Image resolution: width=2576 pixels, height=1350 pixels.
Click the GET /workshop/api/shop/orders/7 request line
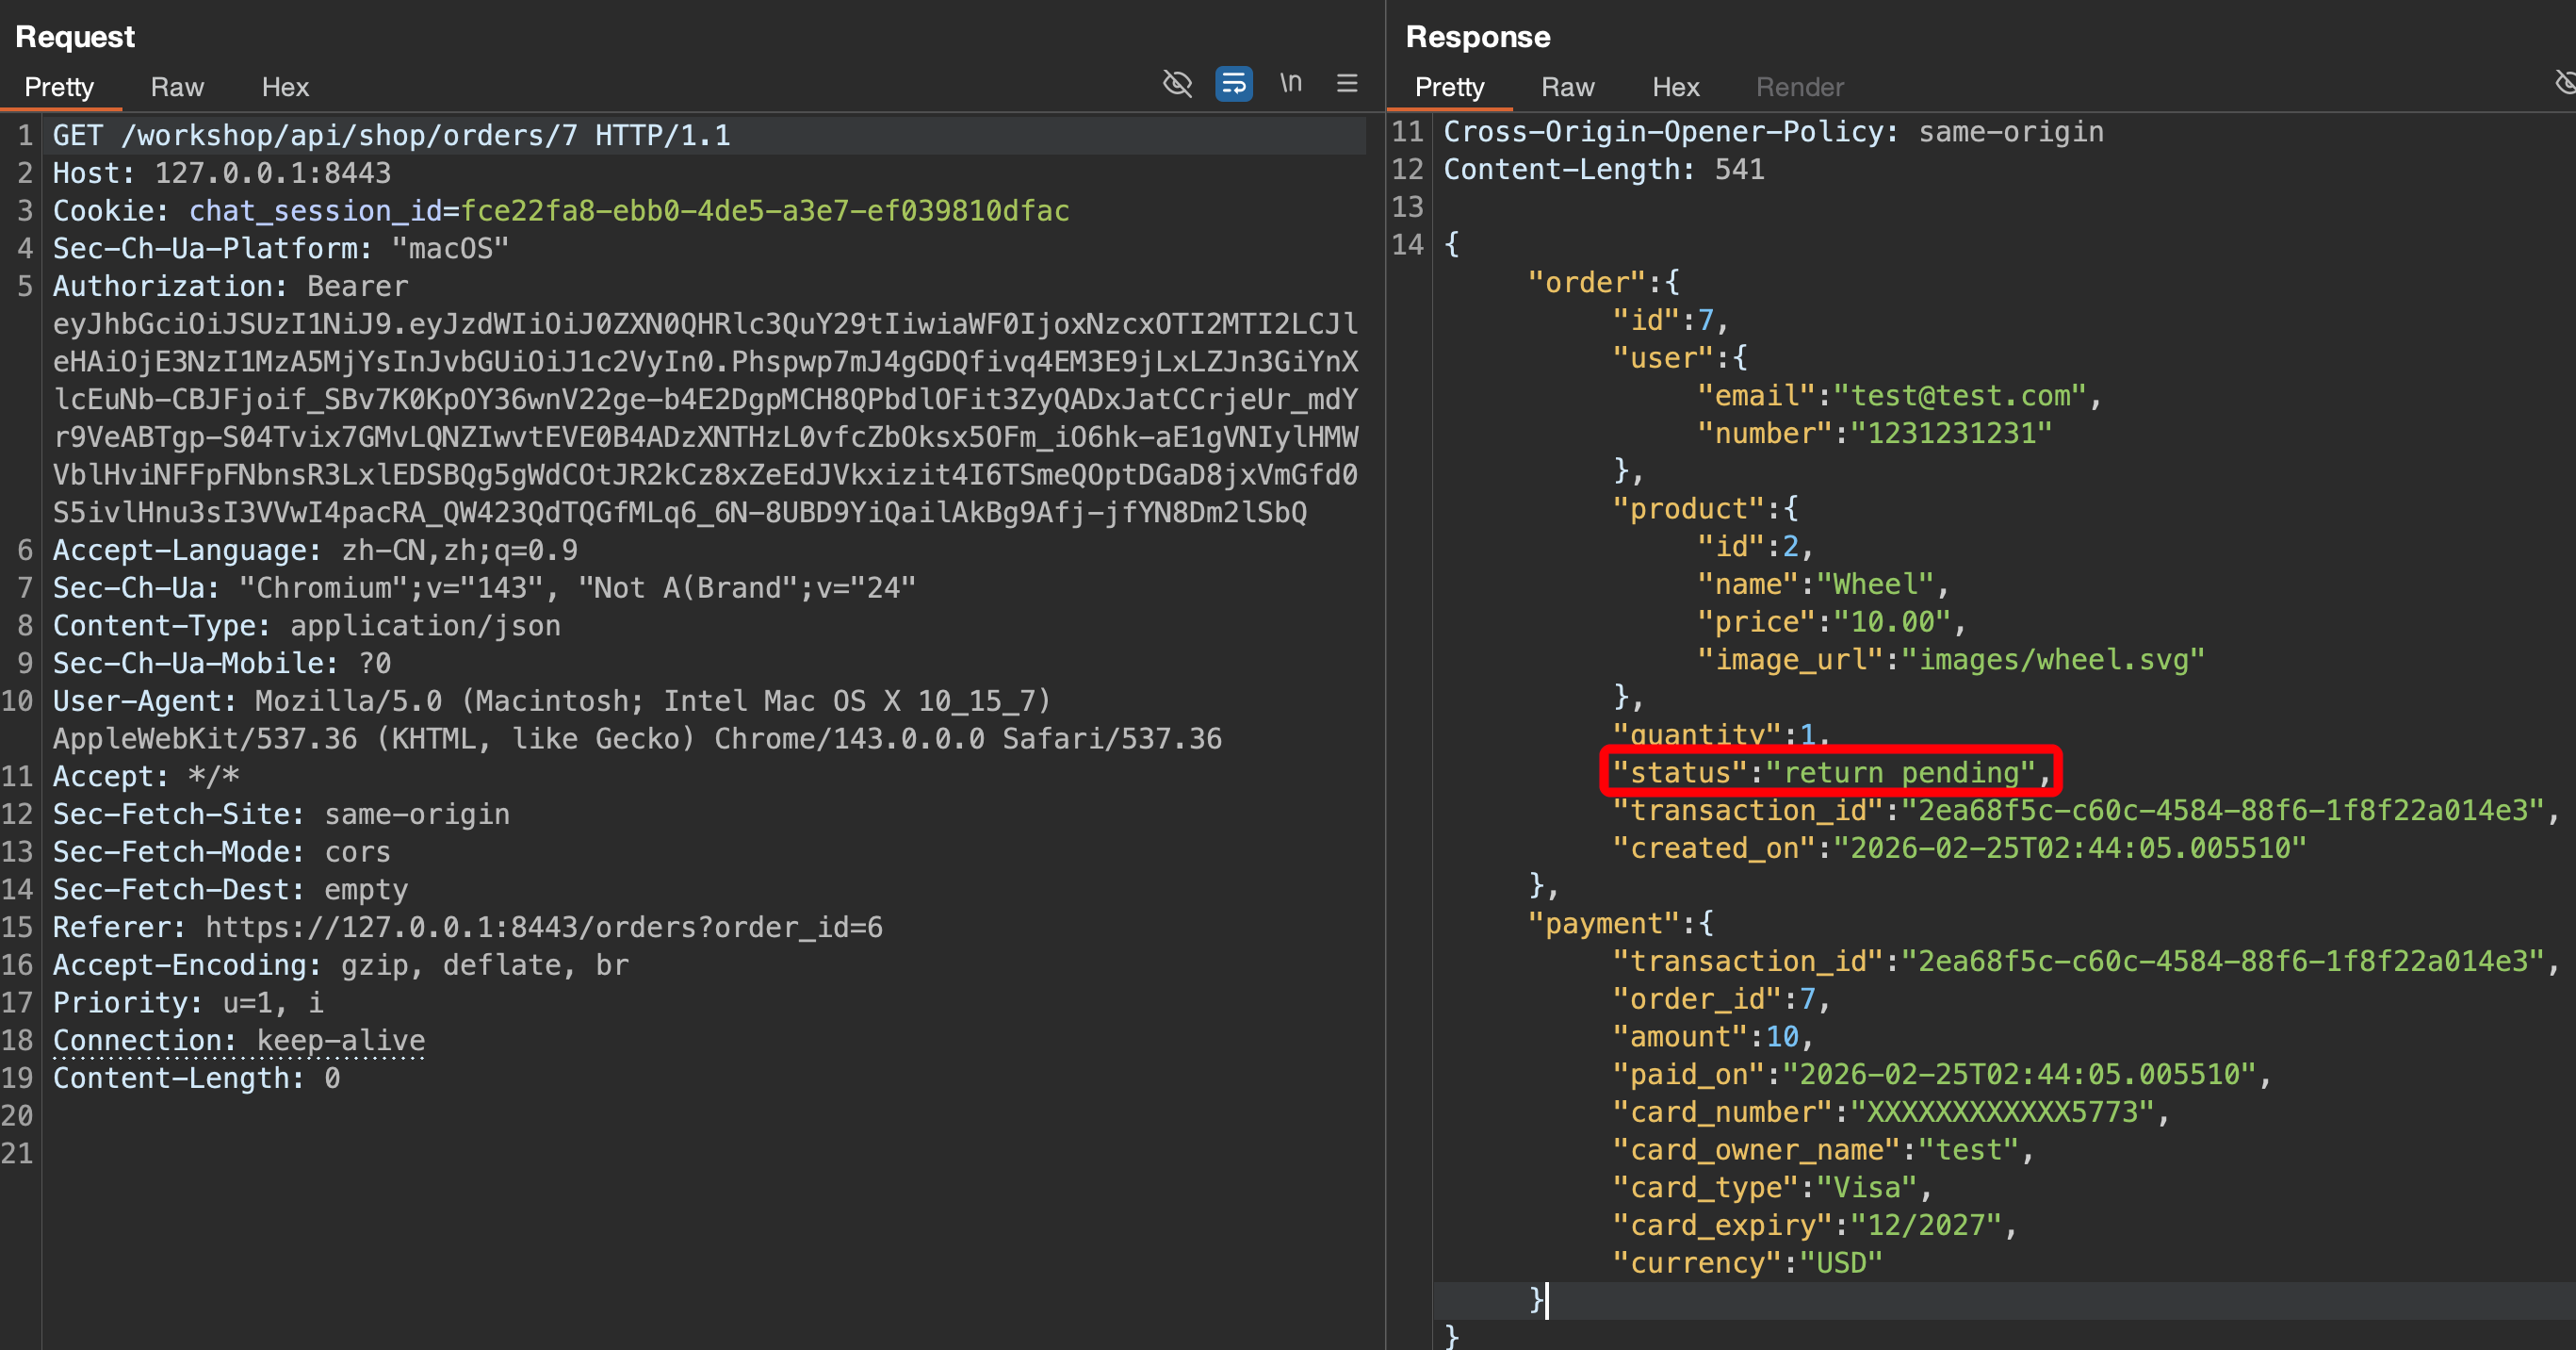coord(391,135)
